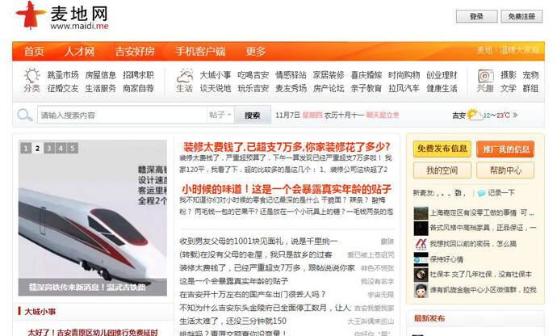The image size is (557, 336).
Task: Open the 帖子 search type dropdown
Action: coord(220,115)
